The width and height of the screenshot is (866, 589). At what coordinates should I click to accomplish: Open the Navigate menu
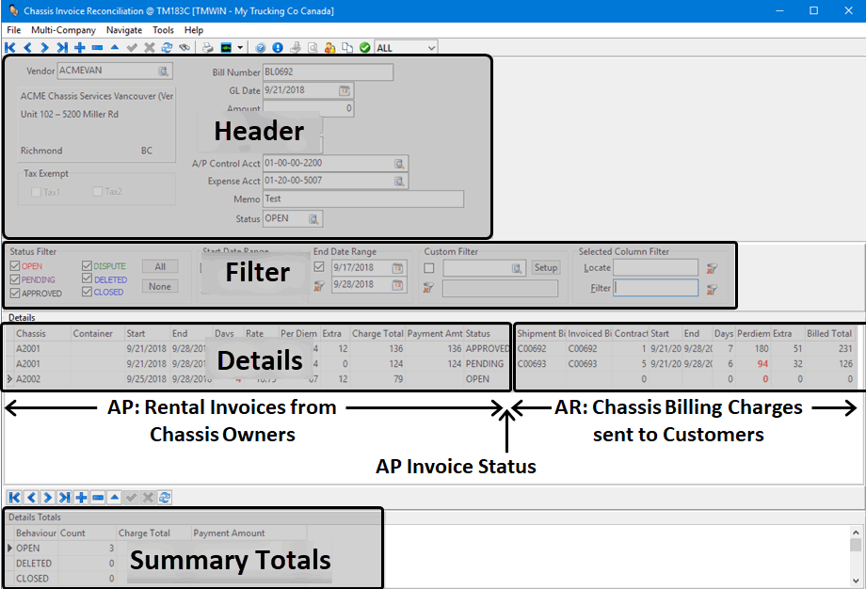124,30
